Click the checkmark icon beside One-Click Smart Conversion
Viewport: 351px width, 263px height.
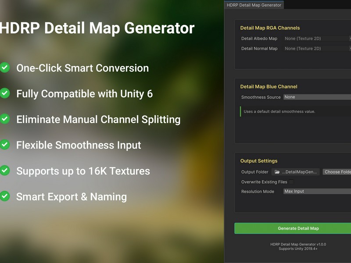click(5, 68)
